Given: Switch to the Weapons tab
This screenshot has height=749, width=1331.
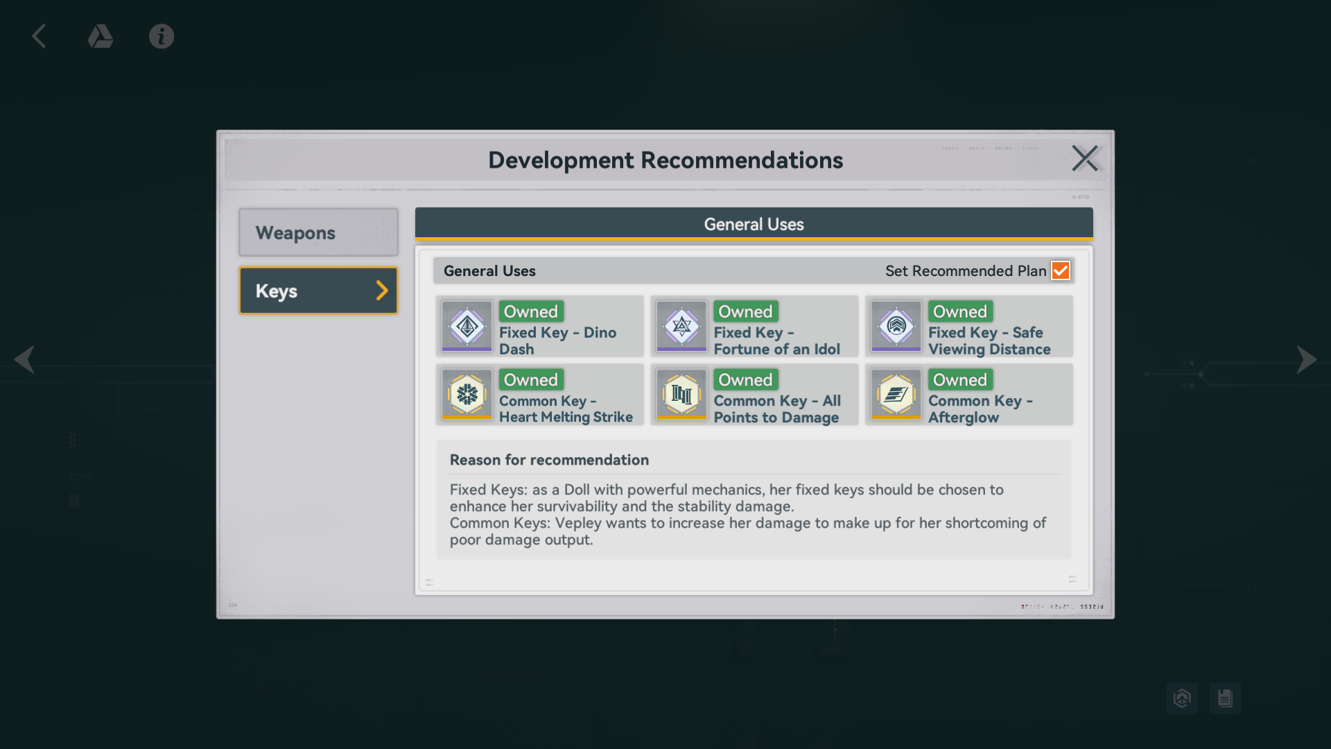Looking at the screenshot, I should [318, 232].
